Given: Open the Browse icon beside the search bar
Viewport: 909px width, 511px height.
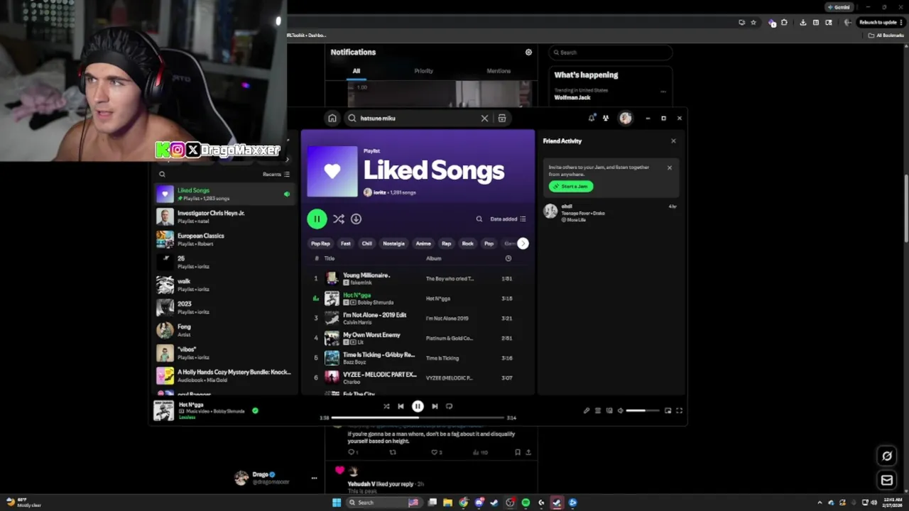Looking at the screenshot, I should pos(502,119).
